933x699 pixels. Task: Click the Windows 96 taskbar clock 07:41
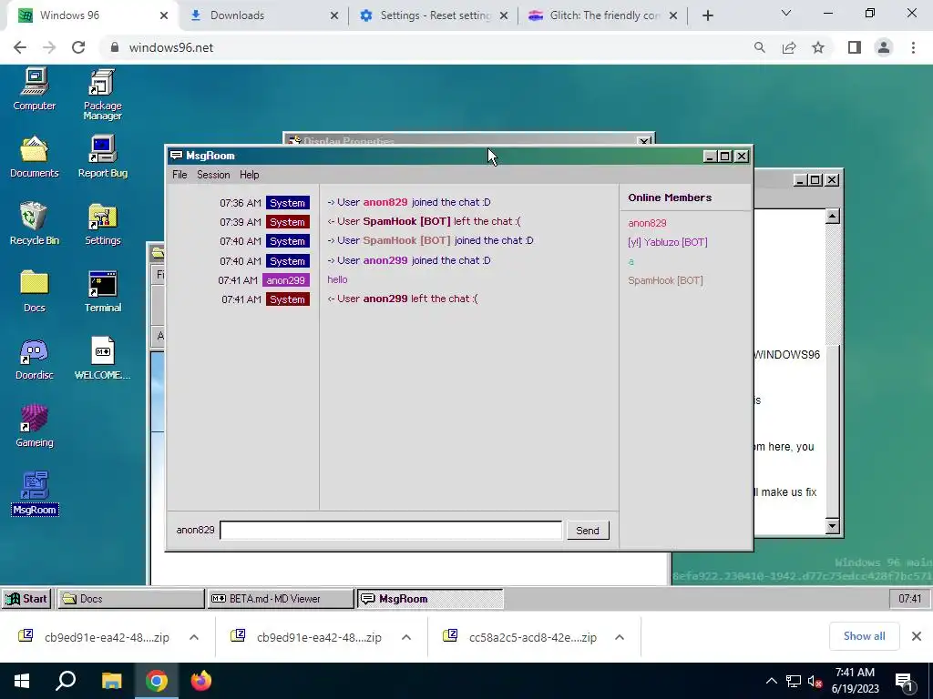pyautogui.click(x=909, y=599)
